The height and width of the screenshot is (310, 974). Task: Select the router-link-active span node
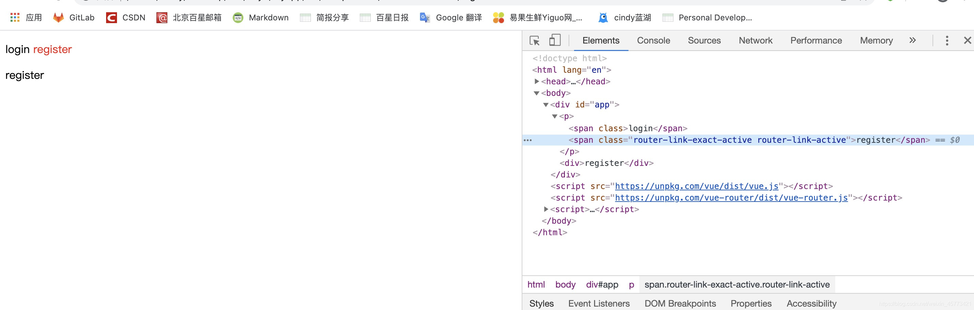(749, 140)
